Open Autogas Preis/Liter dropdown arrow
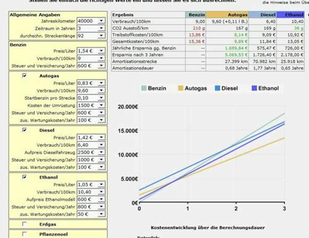Viewport: 309px width, 238px height. click(x=101, y=83)
